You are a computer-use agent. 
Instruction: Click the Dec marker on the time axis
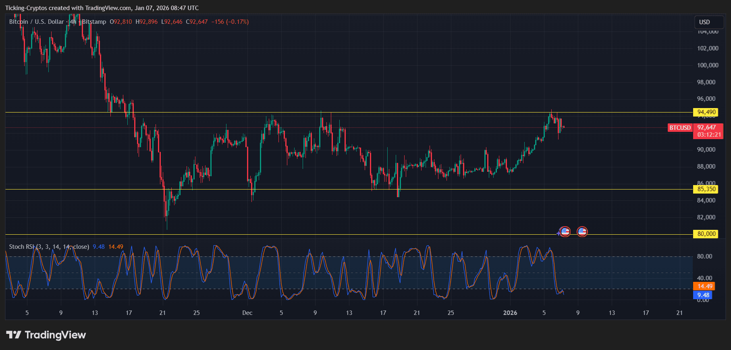click(x=247, y=313)
